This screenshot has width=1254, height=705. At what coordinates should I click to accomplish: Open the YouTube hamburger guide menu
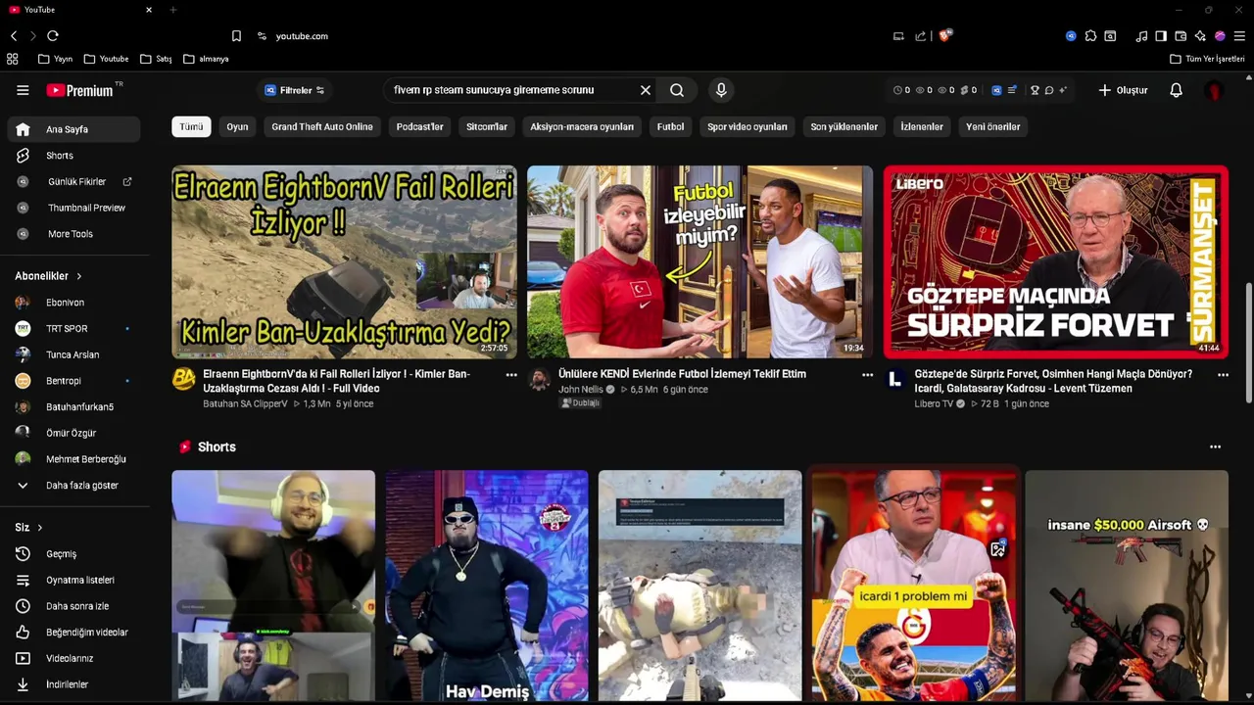23,90
